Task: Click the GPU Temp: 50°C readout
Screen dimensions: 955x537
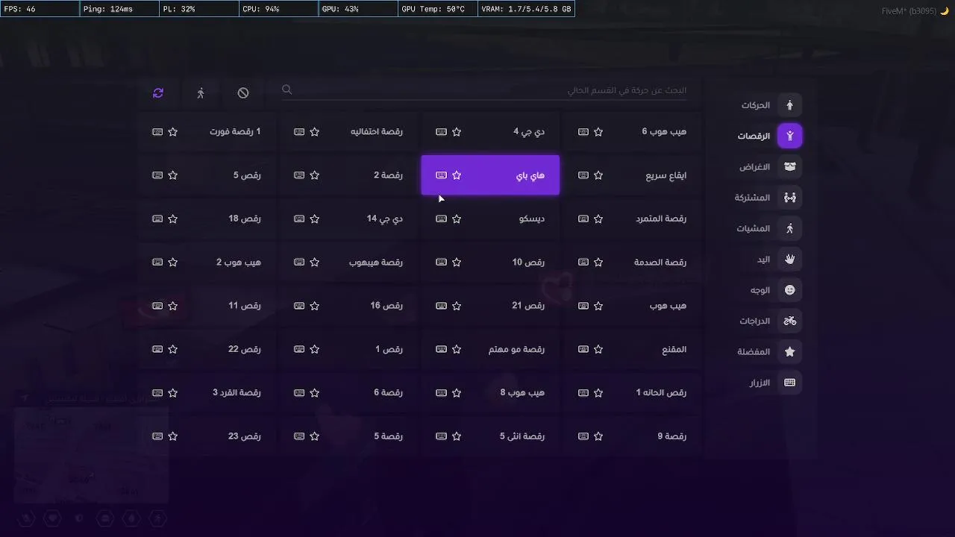Action: click(x=438, y=9)
